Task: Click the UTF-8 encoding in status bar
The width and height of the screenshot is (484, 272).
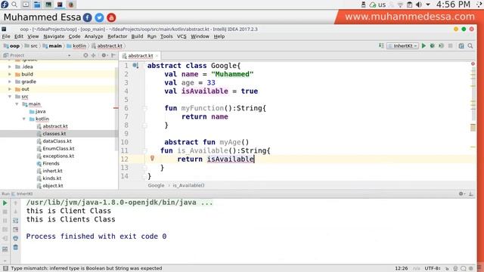Action: tap(432, 268)
